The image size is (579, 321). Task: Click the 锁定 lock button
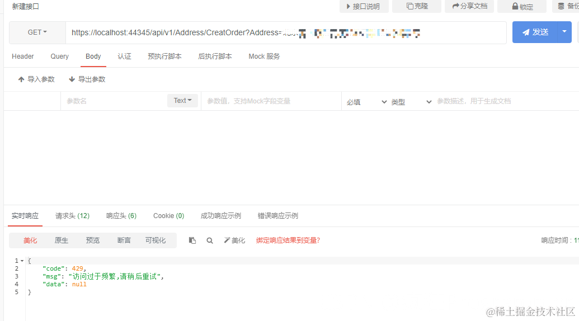pos(522,6)
